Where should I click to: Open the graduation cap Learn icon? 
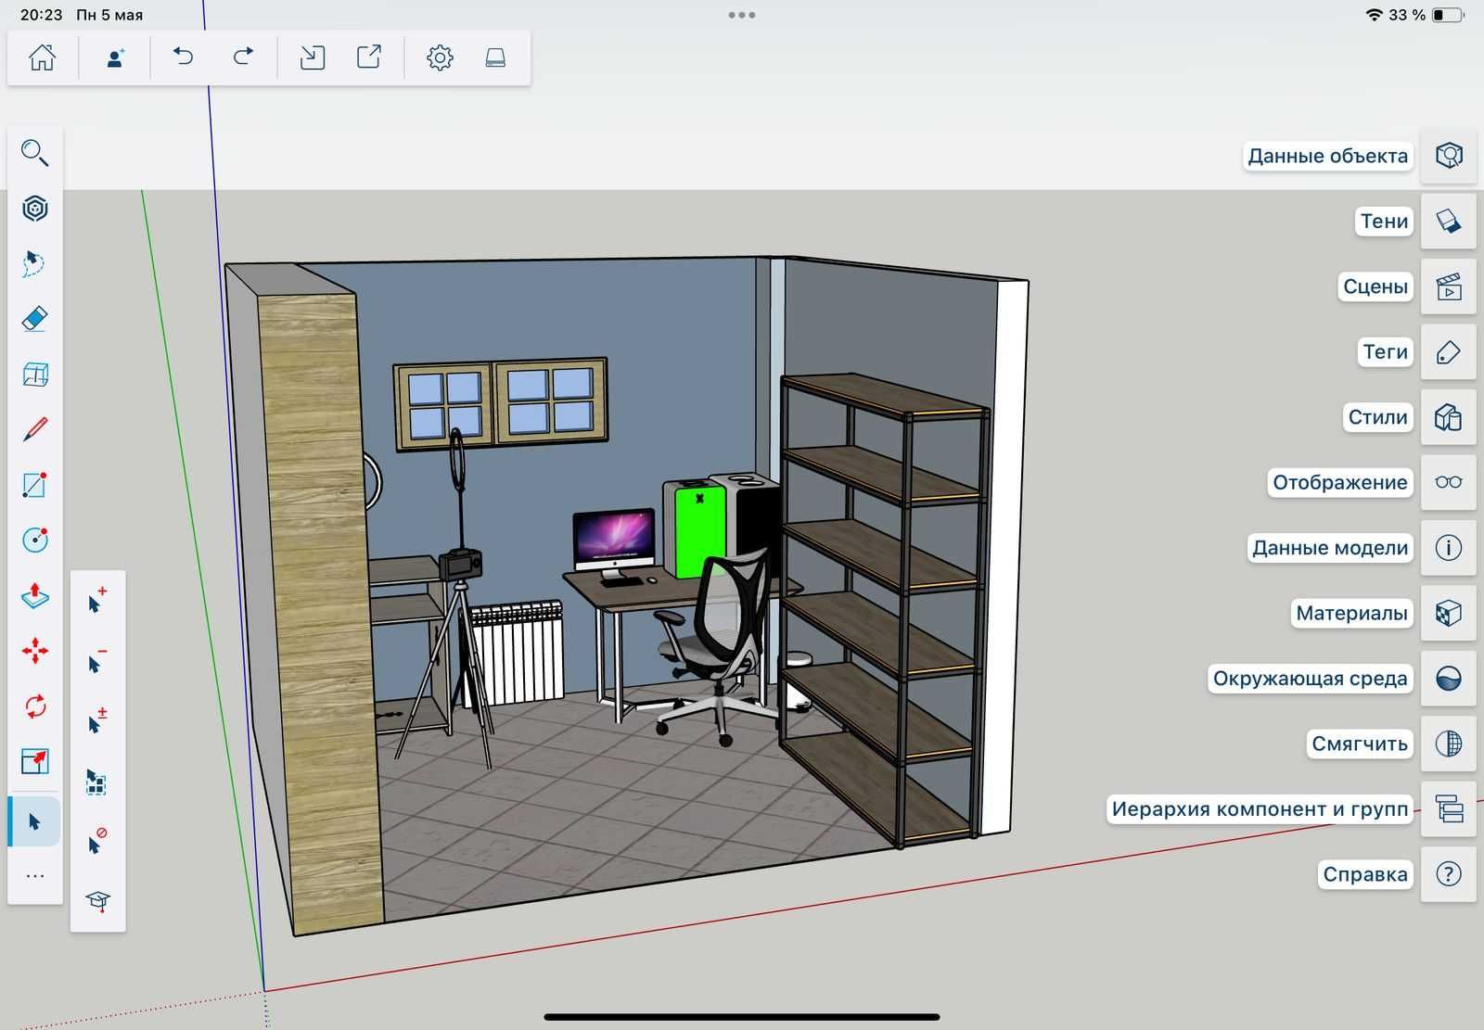click(97, 900)
